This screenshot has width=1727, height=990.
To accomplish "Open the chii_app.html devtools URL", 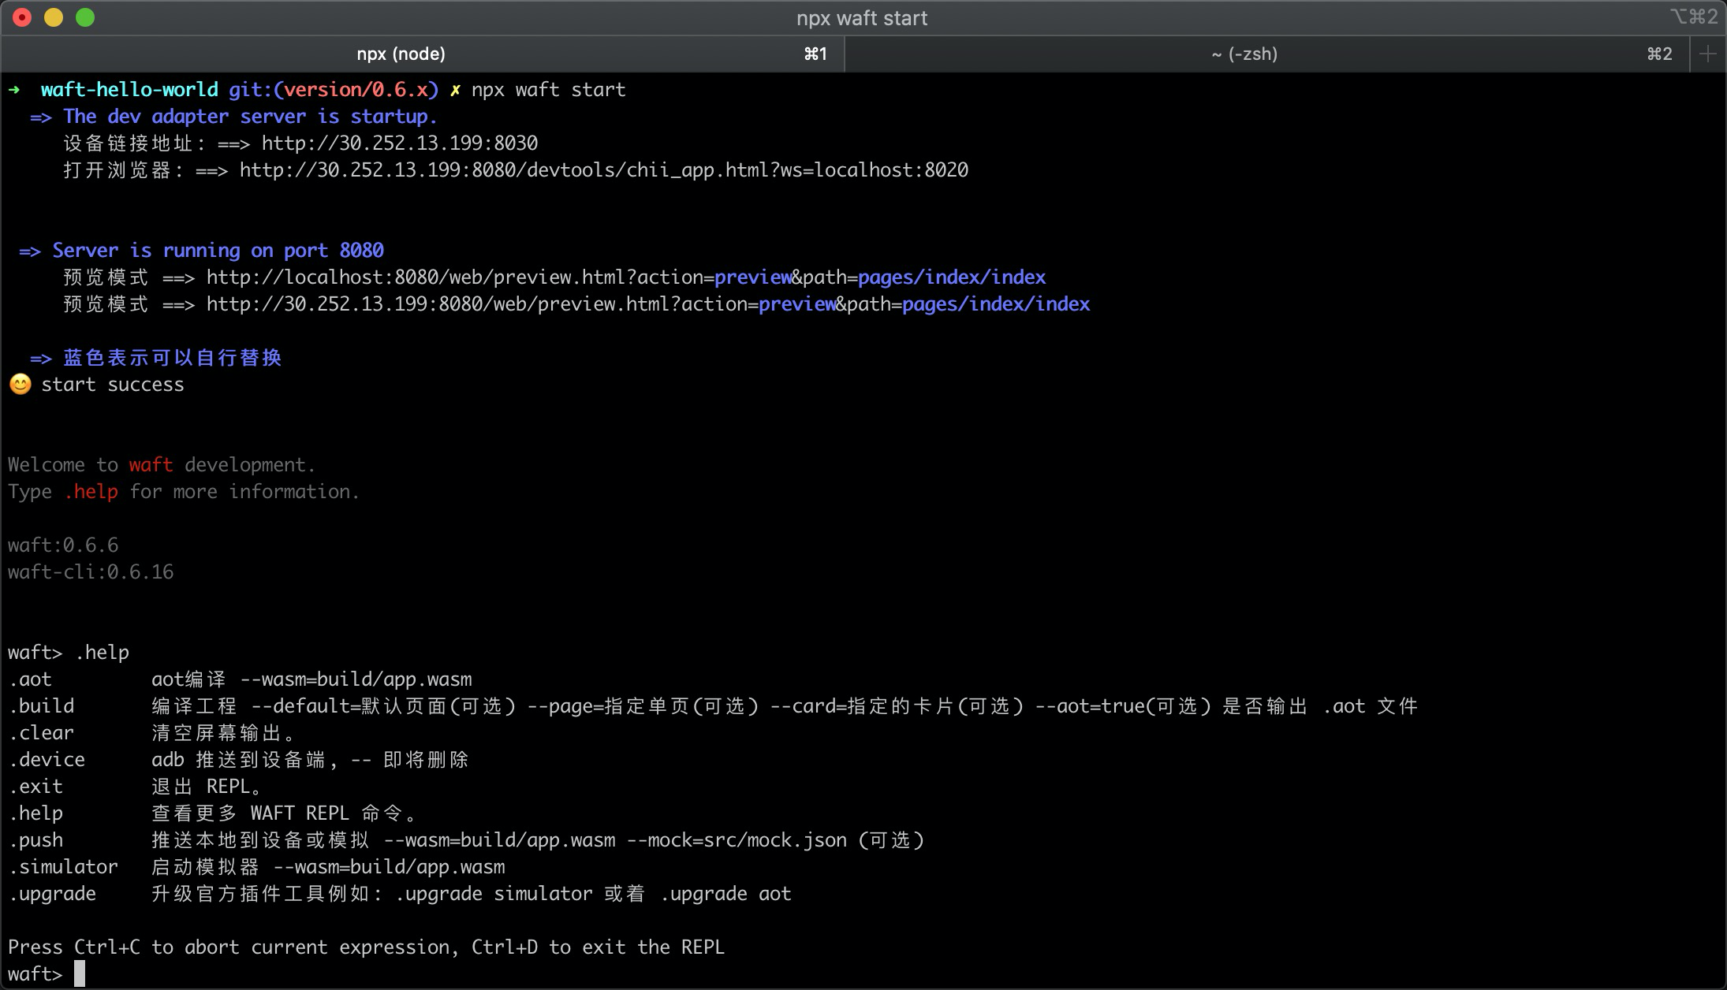I will coord(603,170).
